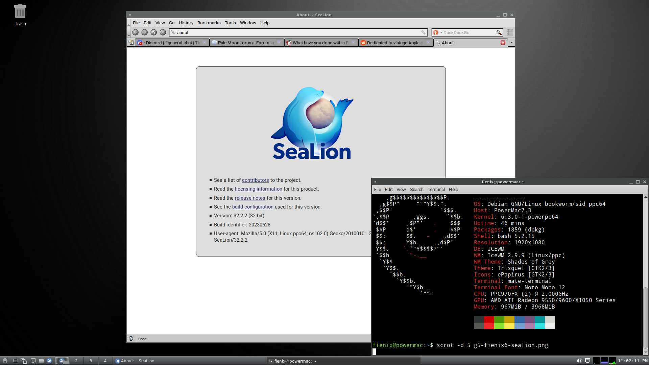Click the terminal vertical scrollbar thumb

point(645,318)
